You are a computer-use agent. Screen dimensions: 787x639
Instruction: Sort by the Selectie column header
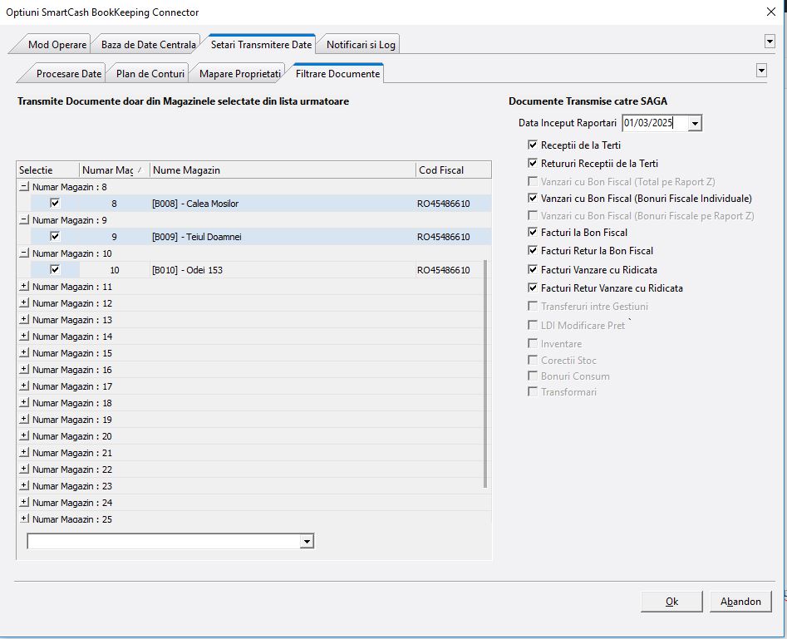[47, 170]
